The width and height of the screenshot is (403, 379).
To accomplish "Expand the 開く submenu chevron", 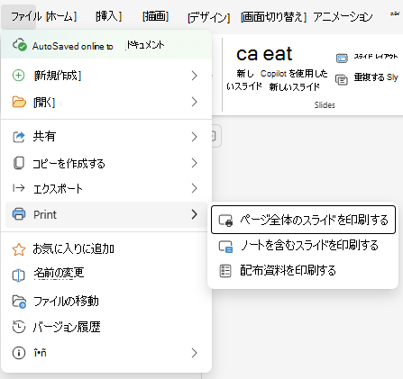I will tap(194, 102).
